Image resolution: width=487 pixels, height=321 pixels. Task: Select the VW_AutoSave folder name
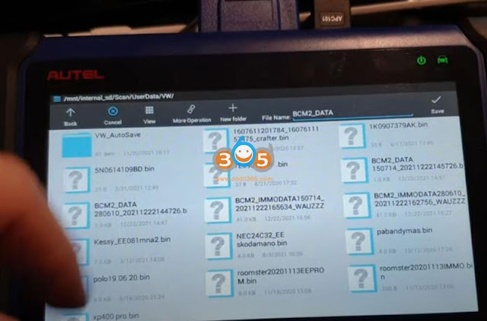click(118, 135)
